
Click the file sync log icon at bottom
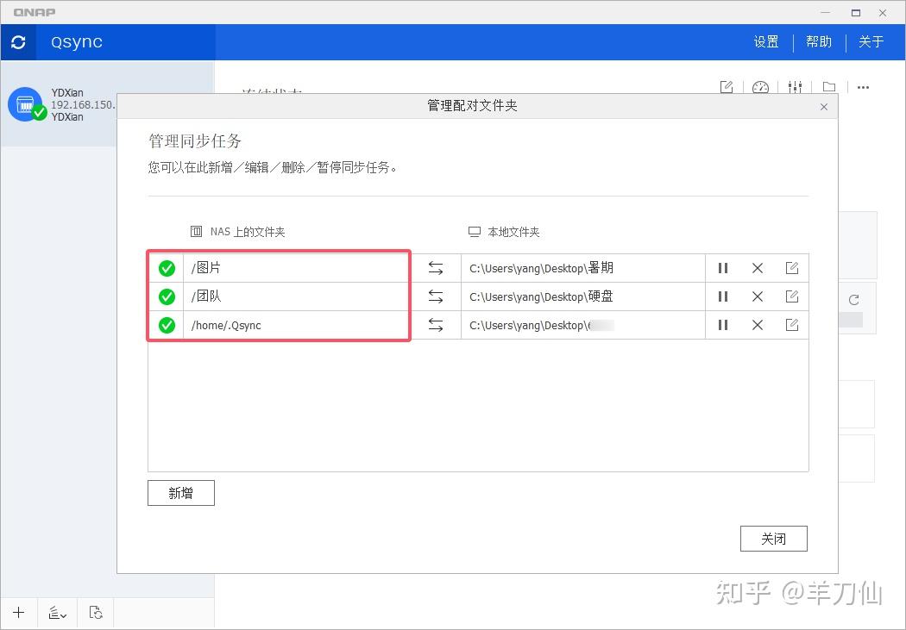click(x=96, y=612)
